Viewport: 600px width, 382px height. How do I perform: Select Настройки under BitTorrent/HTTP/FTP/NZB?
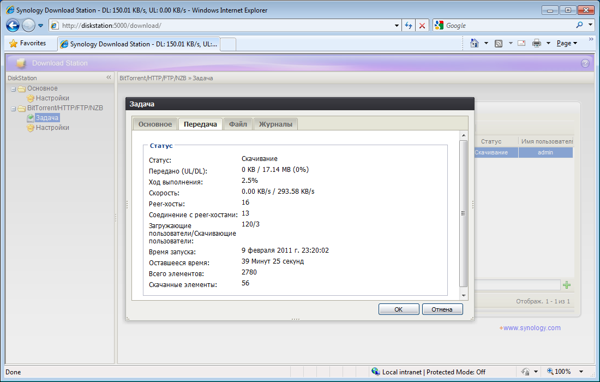click(x=52, y=128)
